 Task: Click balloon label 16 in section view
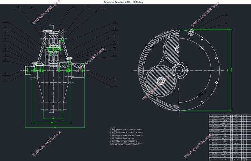102,7
